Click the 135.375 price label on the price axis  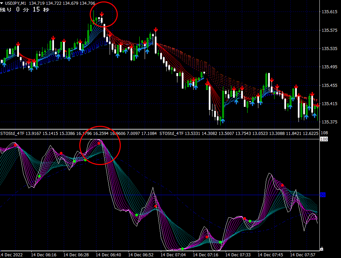[x=330, y=122]
